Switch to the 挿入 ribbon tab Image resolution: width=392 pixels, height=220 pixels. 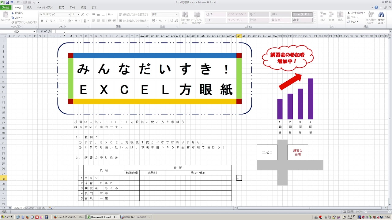29,7
